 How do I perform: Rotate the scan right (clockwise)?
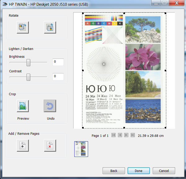click(50, 27)
